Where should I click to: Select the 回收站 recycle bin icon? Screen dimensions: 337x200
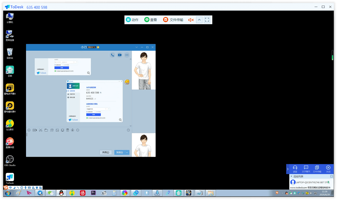pyautogui.click(x=10, y=54)
